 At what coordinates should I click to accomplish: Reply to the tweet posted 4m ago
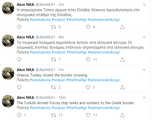19,60
